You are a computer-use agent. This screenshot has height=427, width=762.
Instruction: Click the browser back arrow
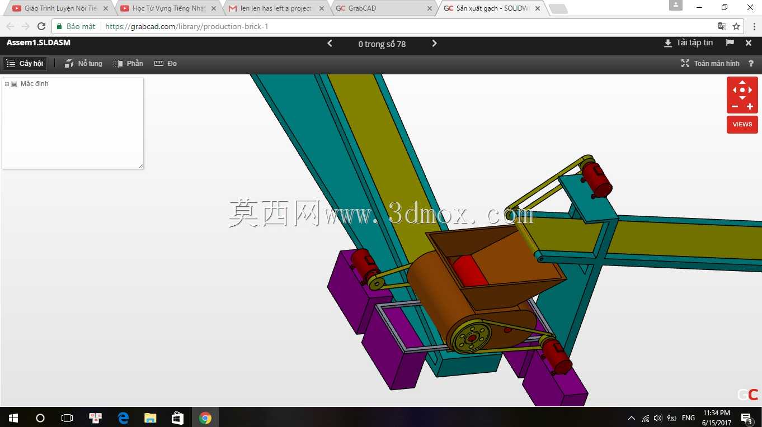click(10, 26)
